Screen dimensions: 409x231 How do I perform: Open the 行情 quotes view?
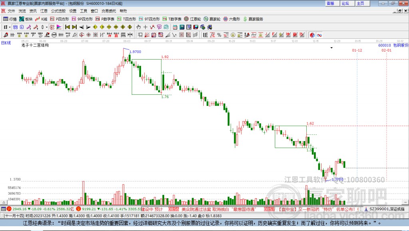[10, 19]
